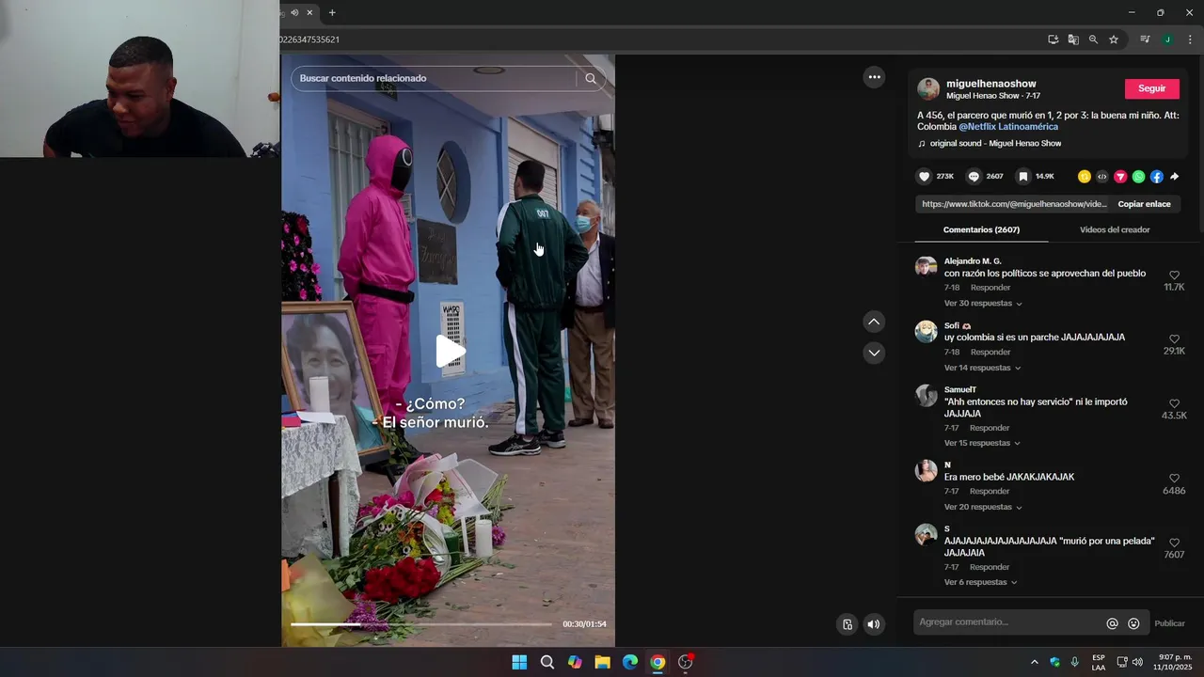Open Microsoft Edge from the taskbar
This screenshot has height=677, width=1204.
click(630, 662)
